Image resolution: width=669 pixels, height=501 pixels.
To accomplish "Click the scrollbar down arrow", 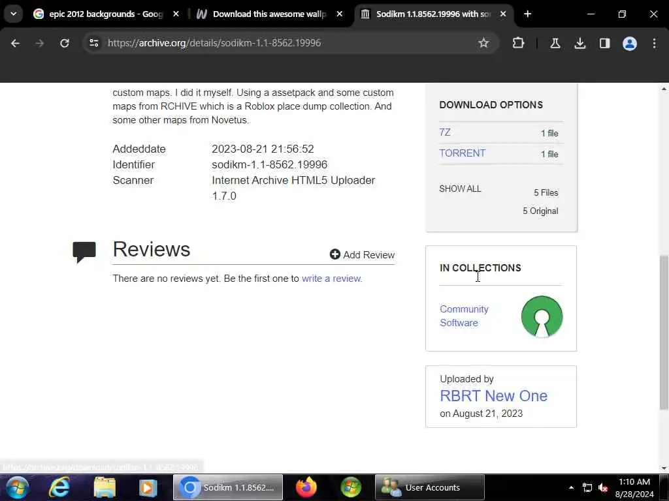I will click(664, 468).
